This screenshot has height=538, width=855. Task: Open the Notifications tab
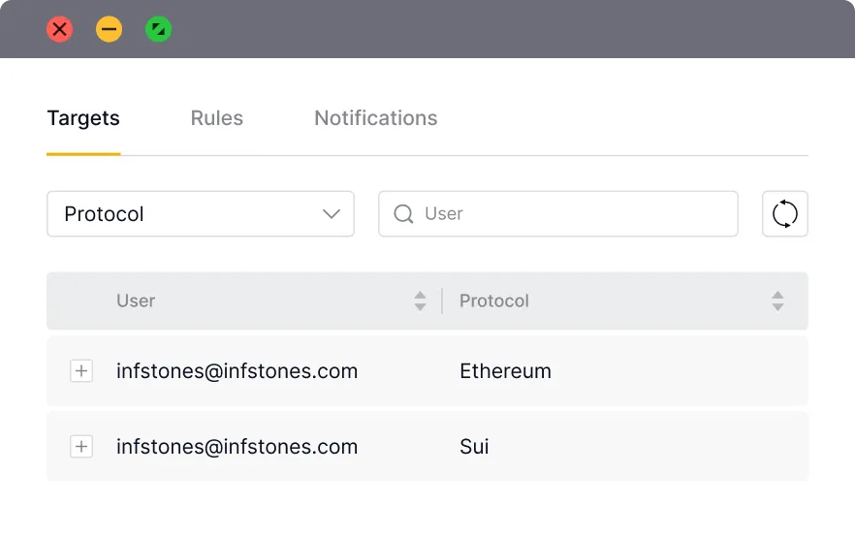pyautogui.click(x=376, y=117)
